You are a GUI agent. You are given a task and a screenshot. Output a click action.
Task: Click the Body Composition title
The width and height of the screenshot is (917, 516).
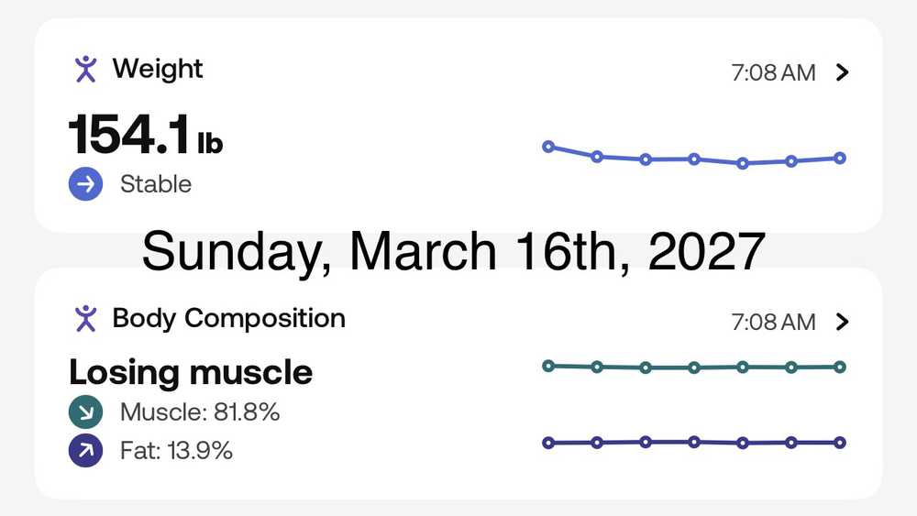pyautogui.click(x=228, y=318)
